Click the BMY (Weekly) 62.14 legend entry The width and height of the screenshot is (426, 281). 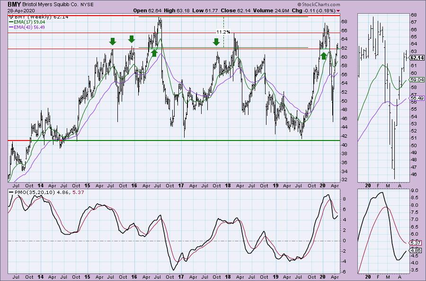click(39, 17)
